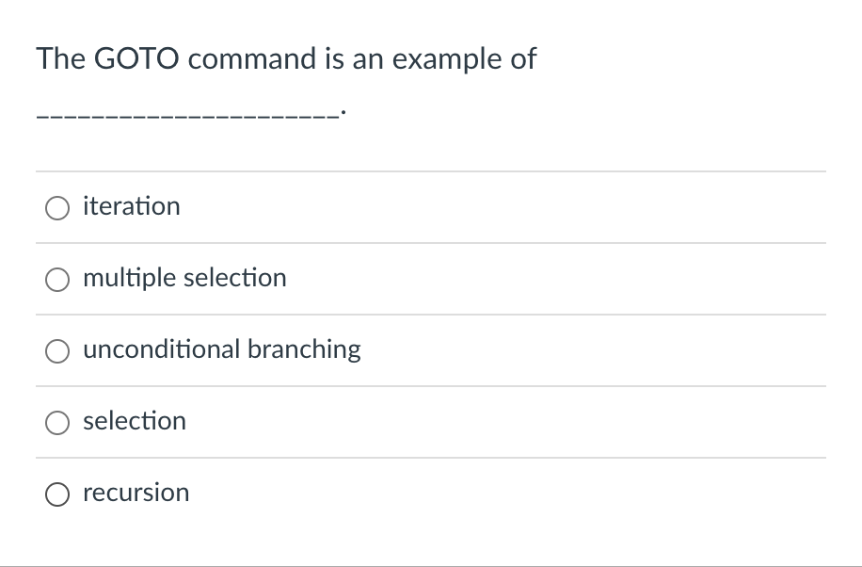Image resolution: width=862 pixels, height=567 pixels.
Task: Click the word "of" ending the question
Action: (523, 58)
